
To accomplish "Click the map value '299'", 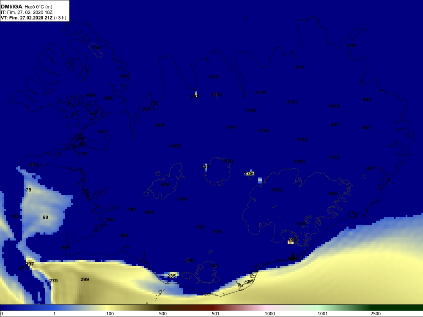I will (85, 279).
